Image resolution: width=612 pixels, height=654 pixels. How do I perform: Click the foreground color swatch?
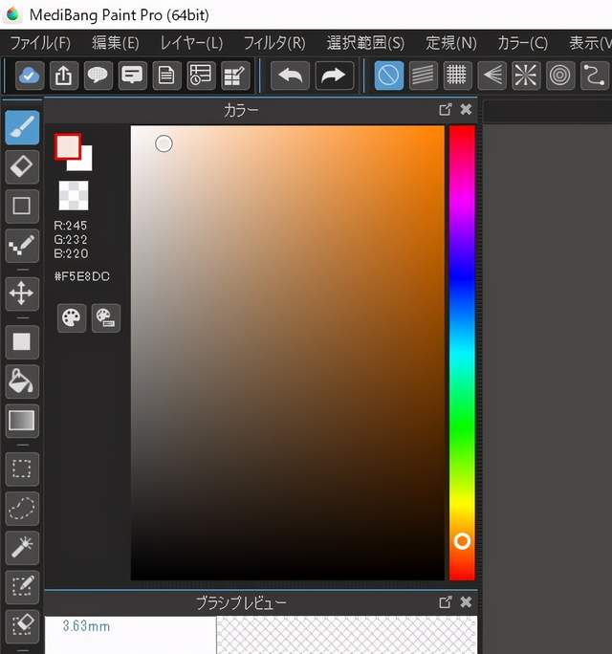coord(68,146)
